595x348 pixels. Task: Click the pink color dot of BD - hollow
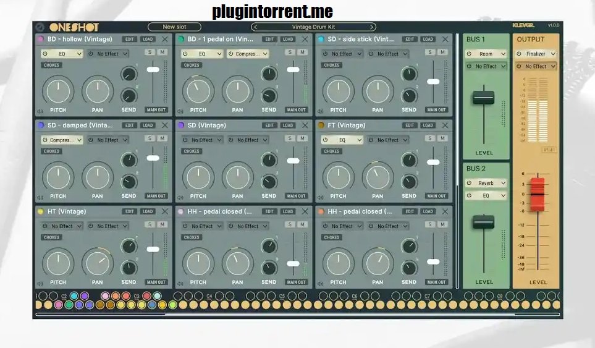click(x=41, y=39)
